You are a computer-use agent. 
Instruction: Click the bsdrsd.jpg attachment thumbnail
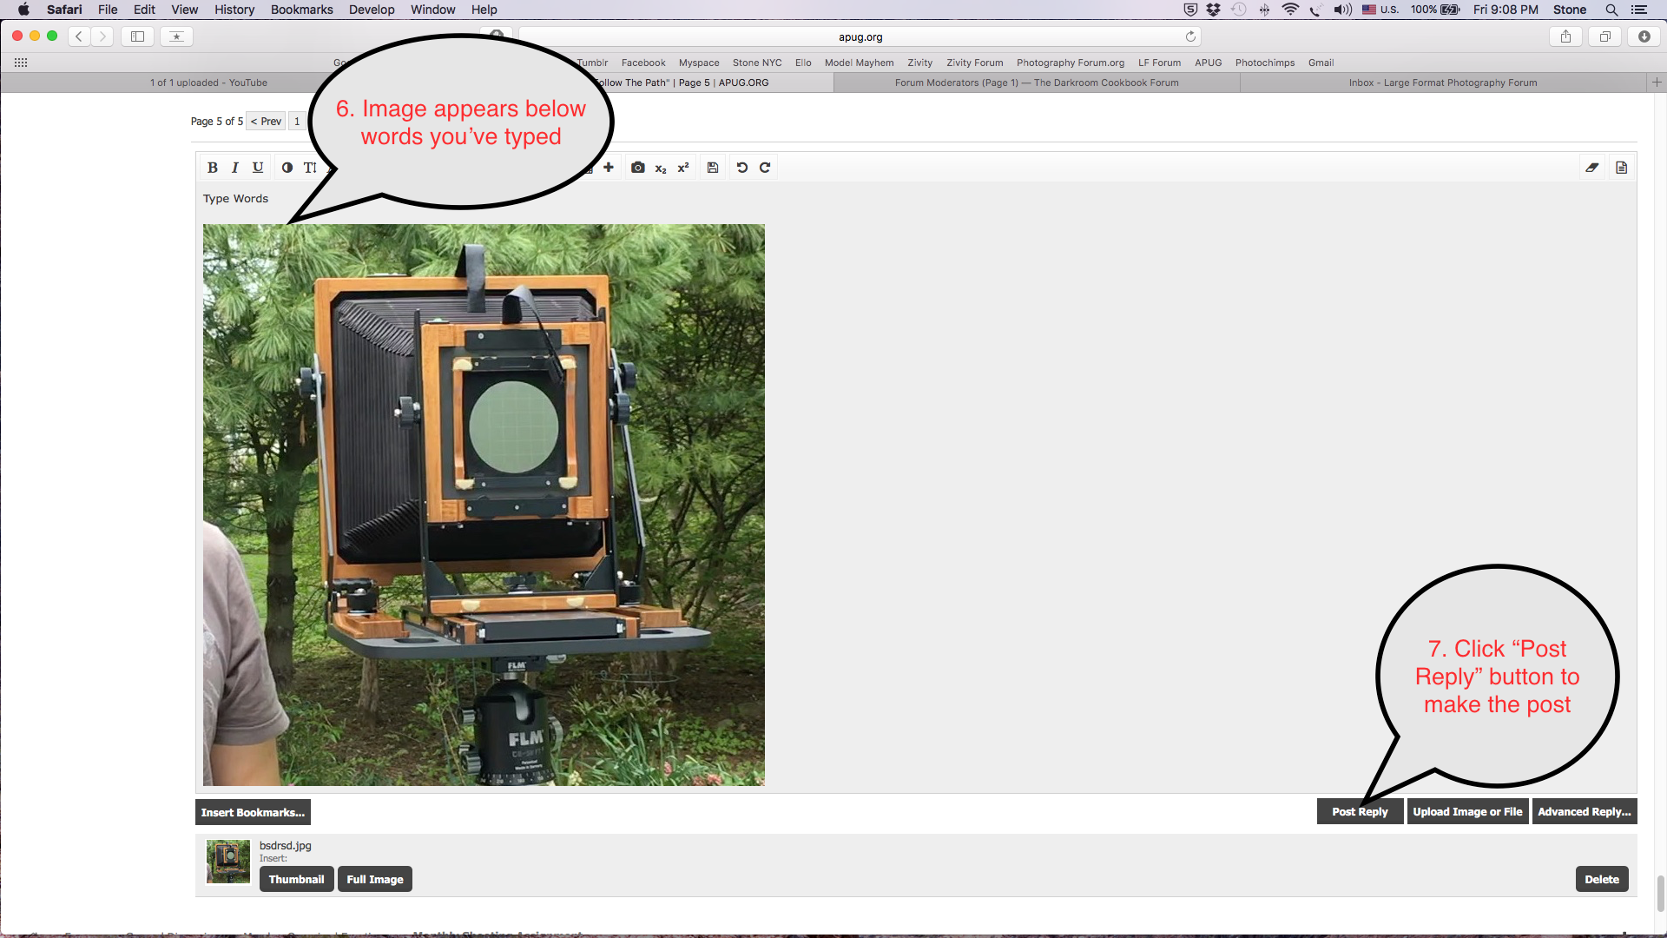coord(227,861)
